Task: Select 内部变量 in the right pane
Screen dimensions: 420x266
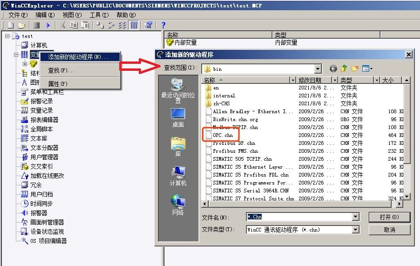Action: (x=182, y=42)
